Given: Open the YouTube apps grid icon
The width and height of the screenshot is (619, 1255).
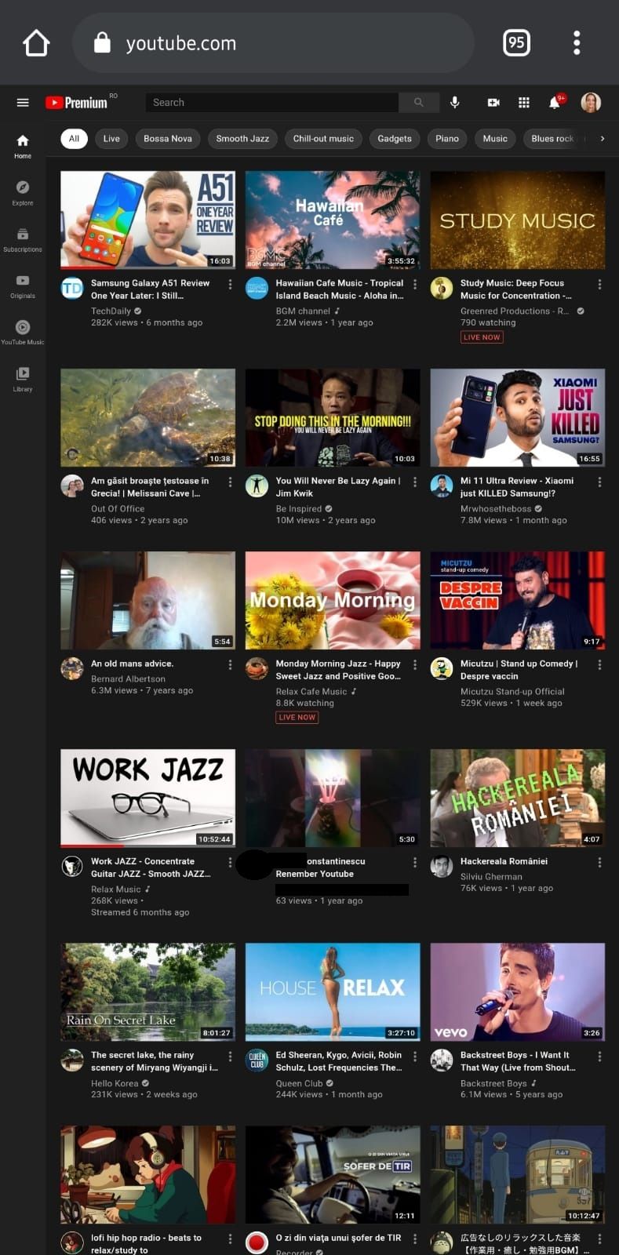Looking at the screenshot, I should click(524, 103).
